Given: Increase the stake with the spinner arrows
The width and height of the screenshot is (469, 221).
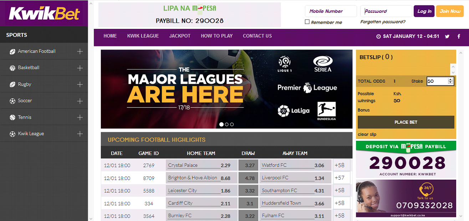Looking at the screenshot, I should tap(450, 79).
